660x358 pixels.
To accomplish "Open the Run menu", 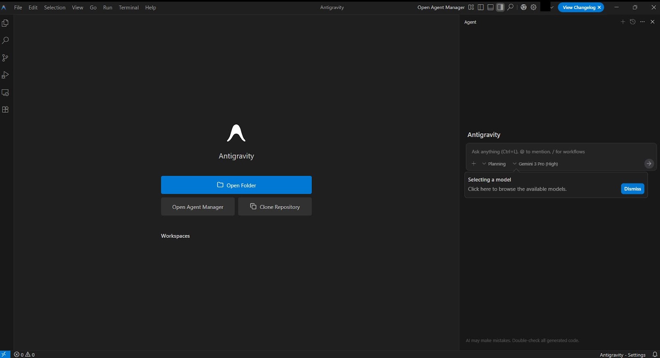I will 108,7.
